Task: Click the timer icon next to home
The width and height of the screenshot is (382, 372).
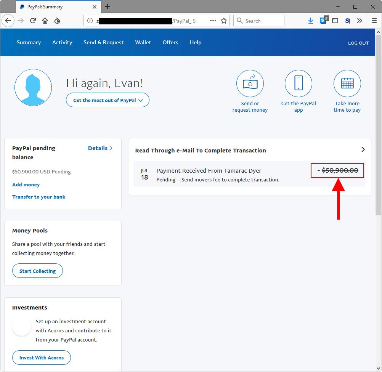Action: pyautogui.click(x=57, y=21)
